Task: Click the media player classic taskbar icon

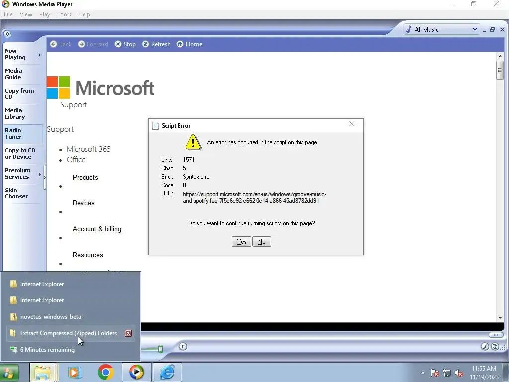Action: click(x=75, y=372)
